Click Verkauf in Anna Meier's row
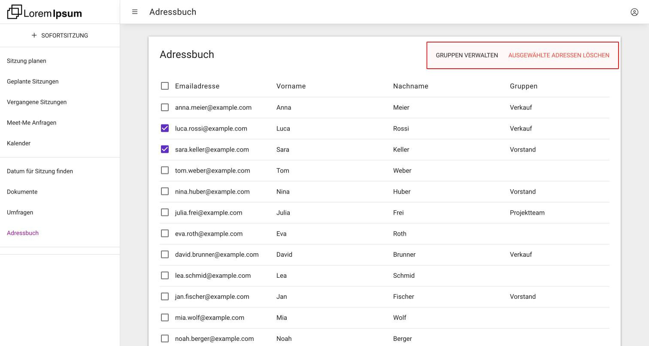The image size is (649, 346). tap(521, 108)
